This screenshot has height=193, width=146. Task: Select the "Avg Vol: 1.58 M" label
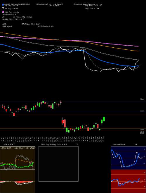pos(93,5)
